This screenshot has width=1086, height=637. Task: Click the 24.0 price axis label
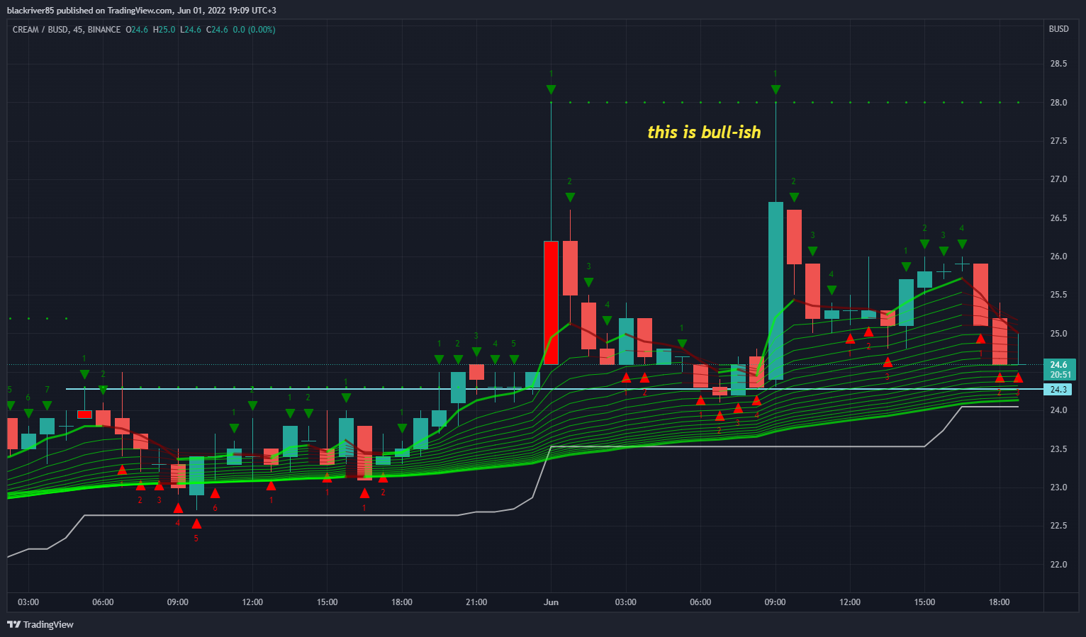click(x=1058, y=410)
